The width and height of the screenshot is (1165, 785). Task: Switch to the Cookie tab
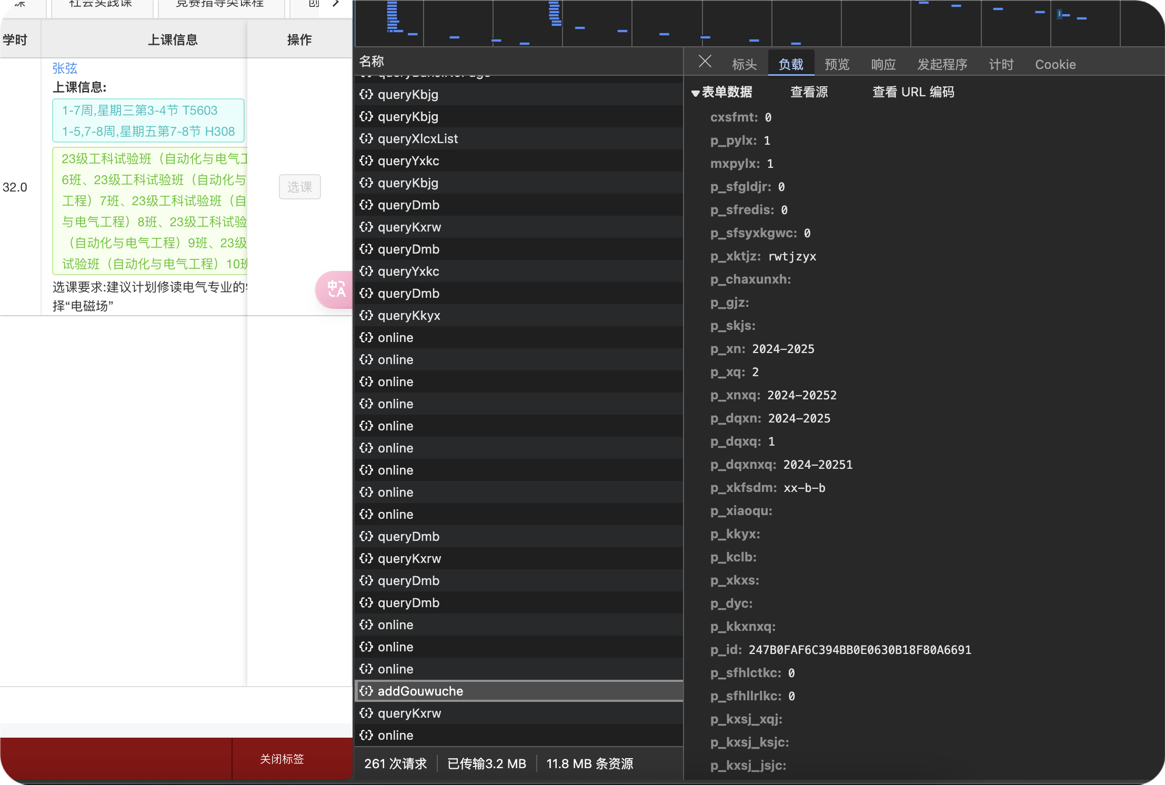[x=1055, y=64]
